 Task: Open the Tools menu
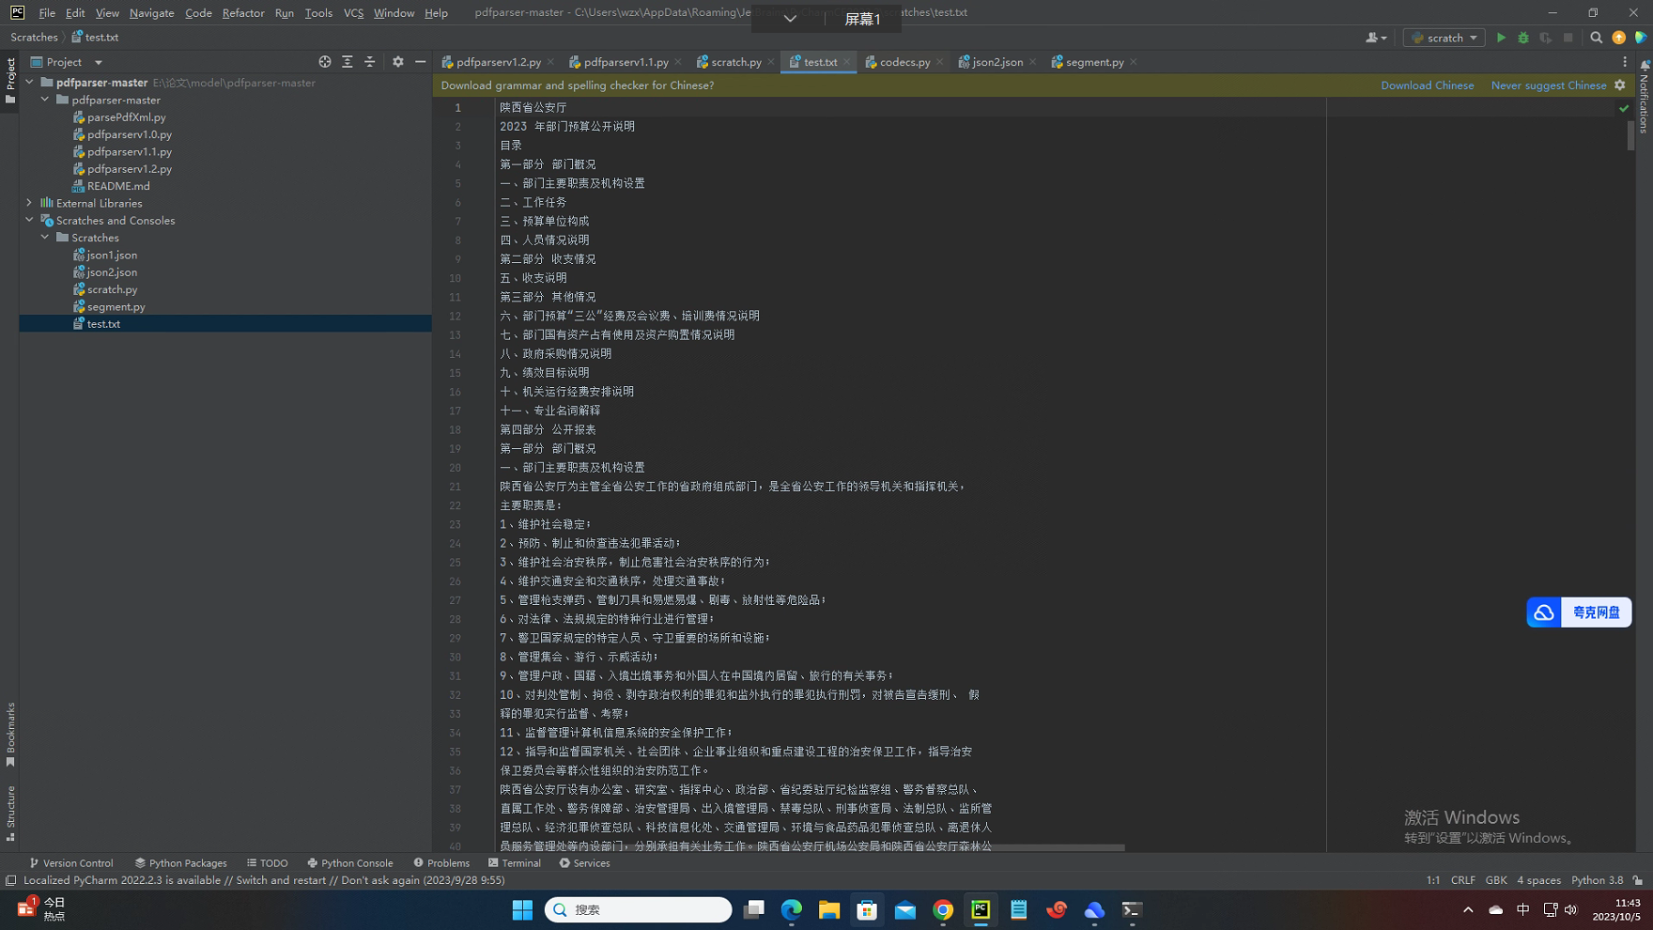click(318, 13)
